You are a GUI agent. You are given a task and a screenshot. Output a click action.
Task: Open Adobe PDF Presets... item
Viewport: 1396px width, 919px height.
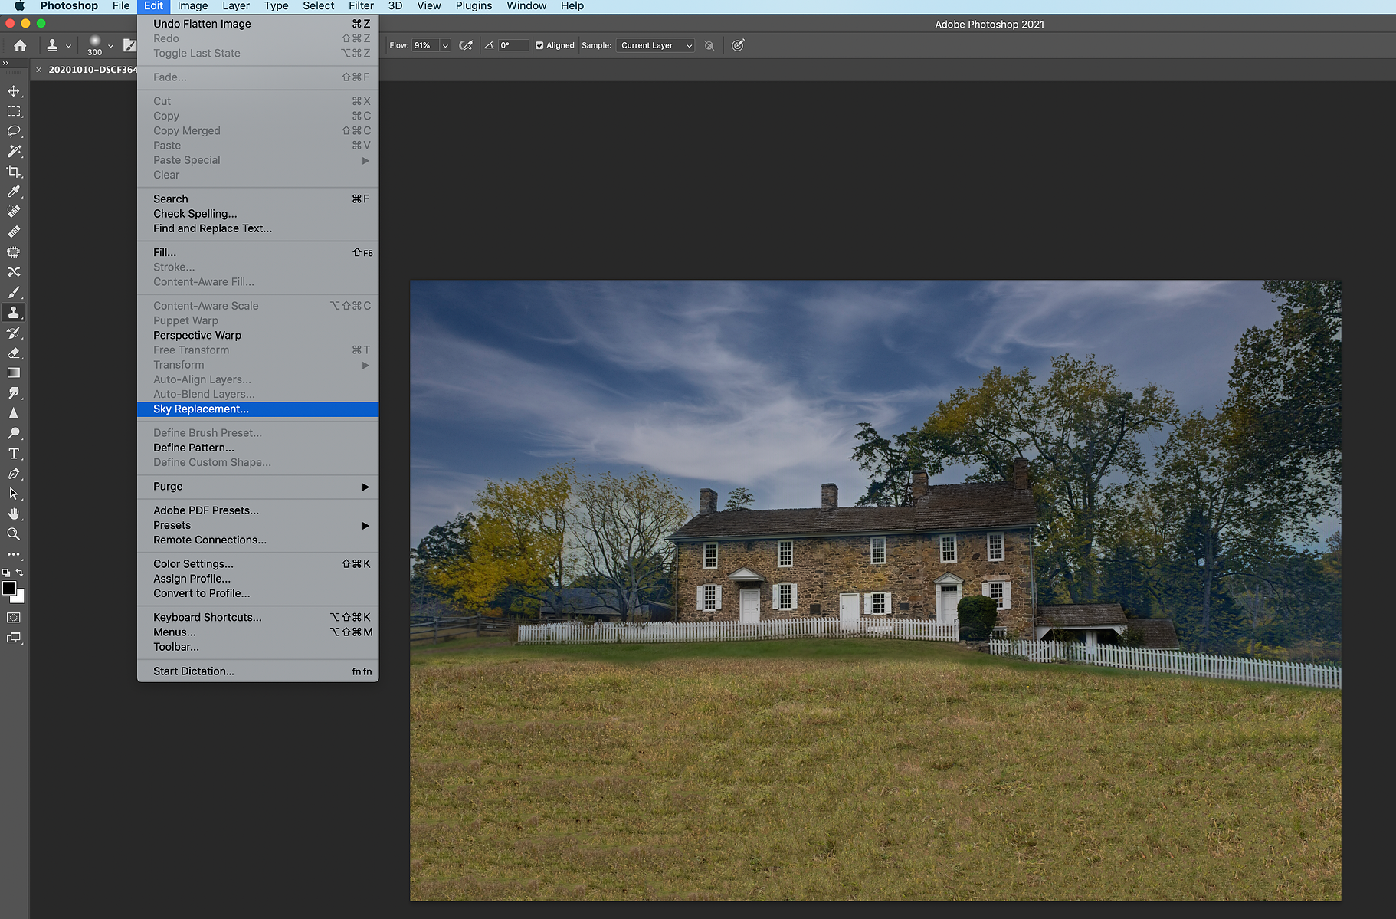[x=257, y=510]
